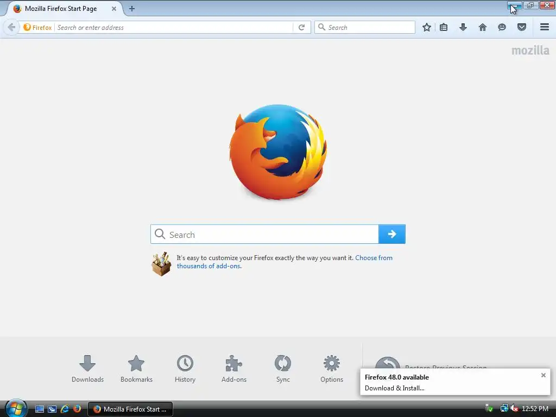Close the Mozilla Firefox Start Page tab

pyautogui.click(x=114, y=9)
